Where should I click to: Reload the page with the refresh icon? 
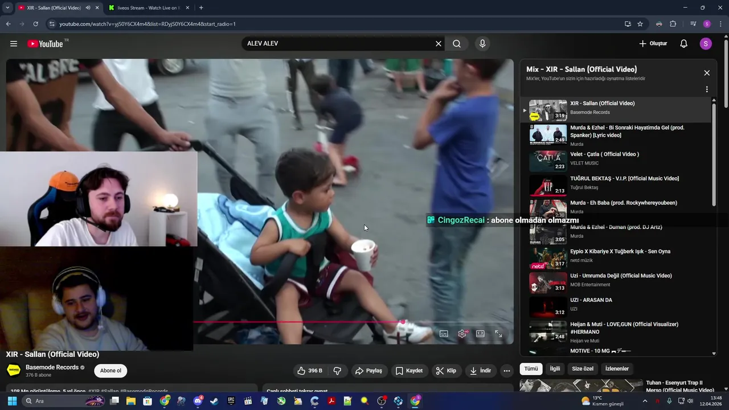[x=35, y=24]
